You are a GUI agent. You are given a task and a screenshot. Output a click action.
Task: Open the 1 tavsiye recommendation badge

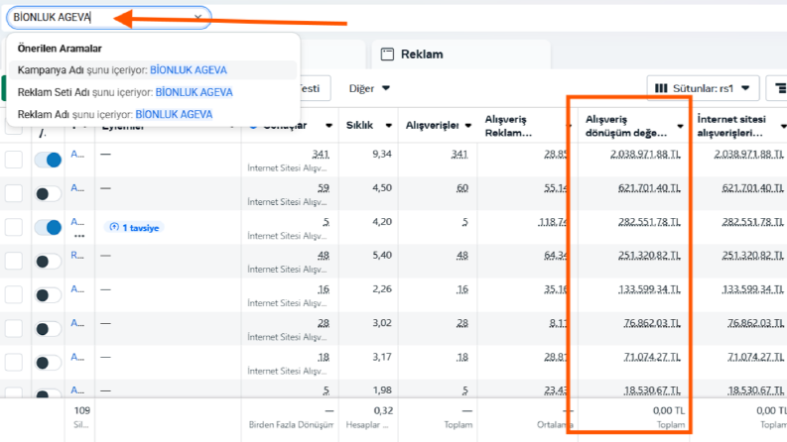point(134,228)
